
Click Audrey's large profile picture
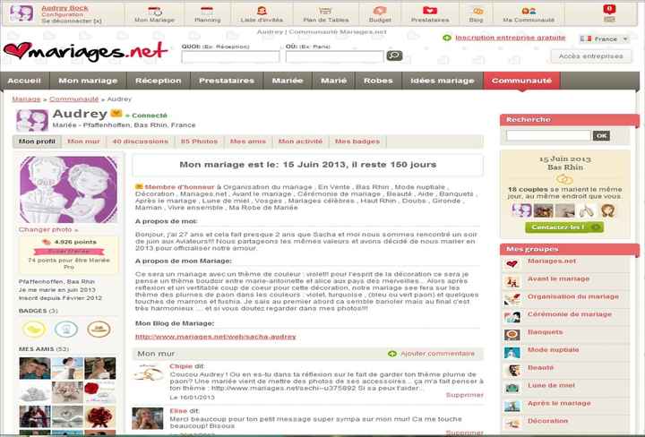pyautogui.click(x=68, y=190)
